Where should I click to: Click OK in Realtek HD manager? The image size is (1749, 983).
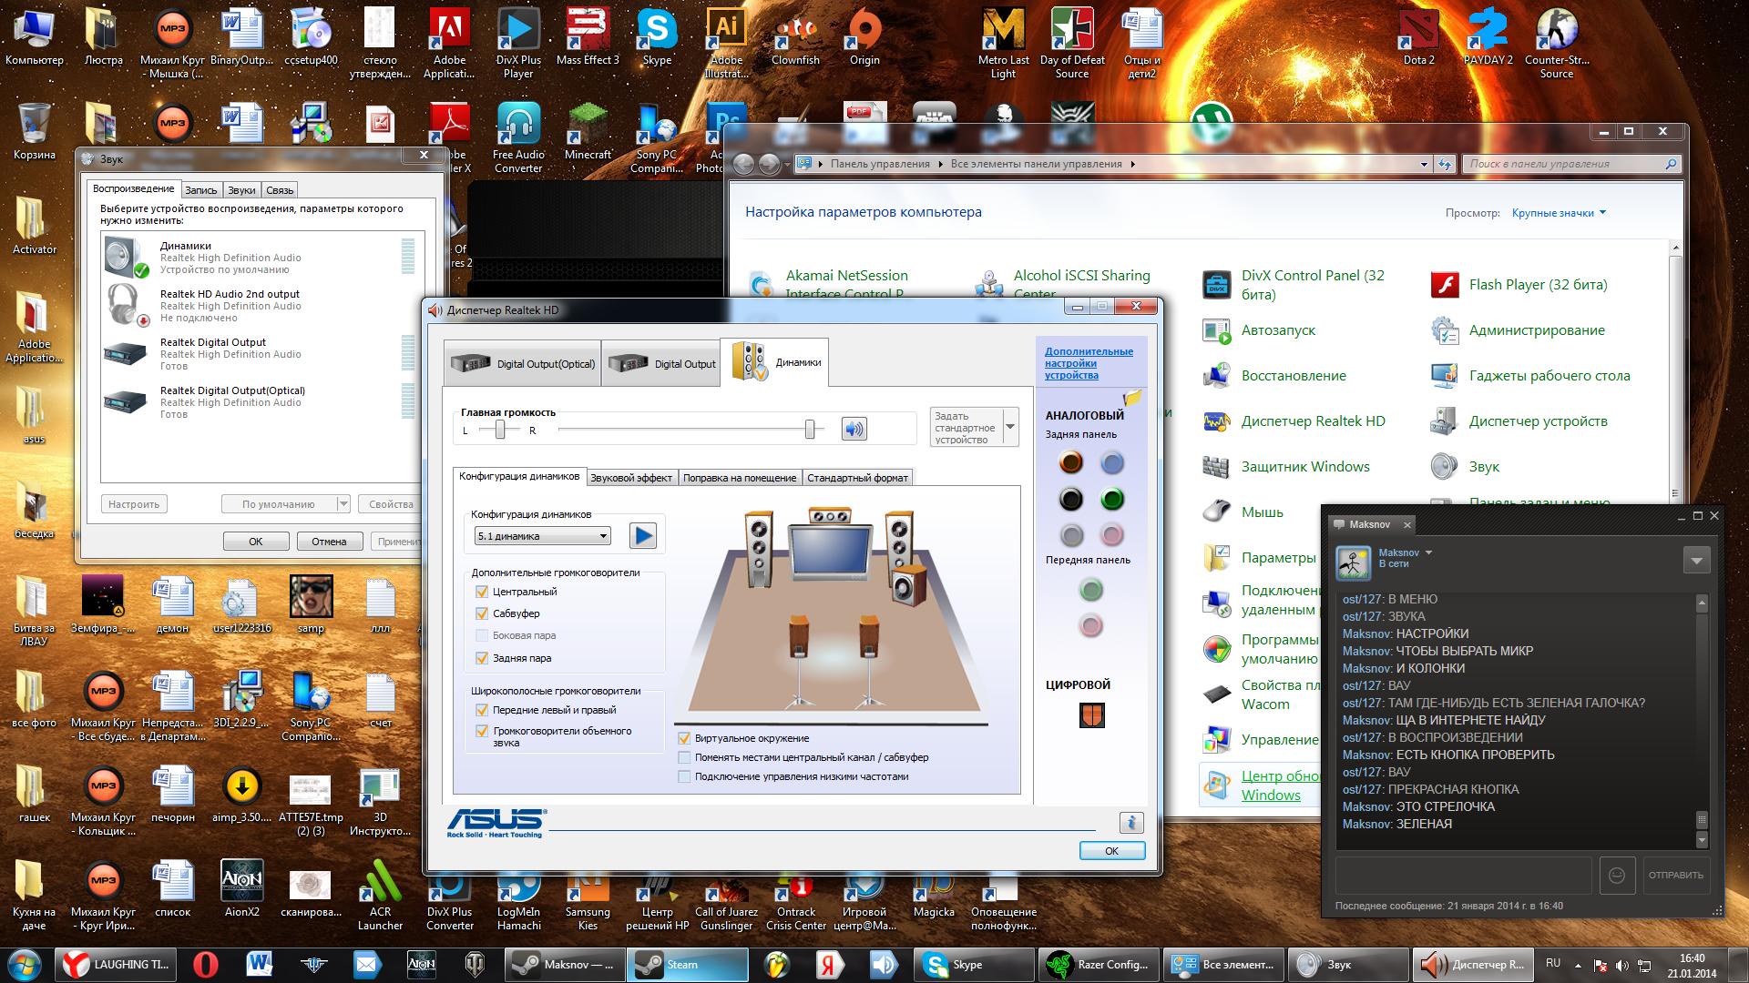1111,851
